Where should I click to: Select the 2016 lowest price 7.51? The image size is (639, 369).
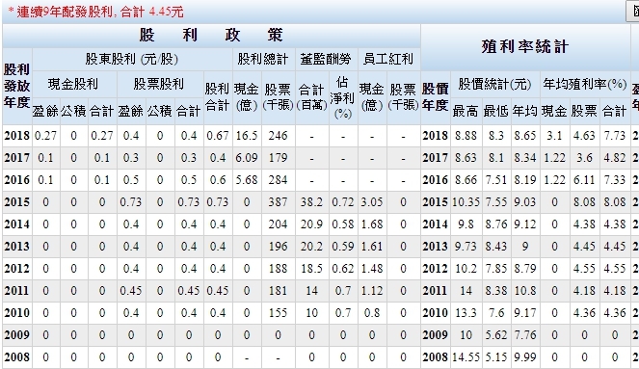tap(496, 180)
